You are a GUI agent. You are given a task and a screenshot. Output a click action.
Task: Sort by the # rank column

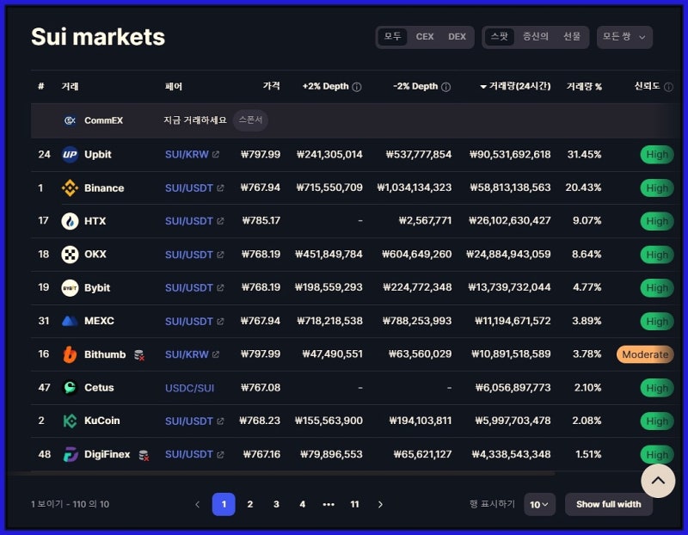pyautogui.click(x=40, y=86)
